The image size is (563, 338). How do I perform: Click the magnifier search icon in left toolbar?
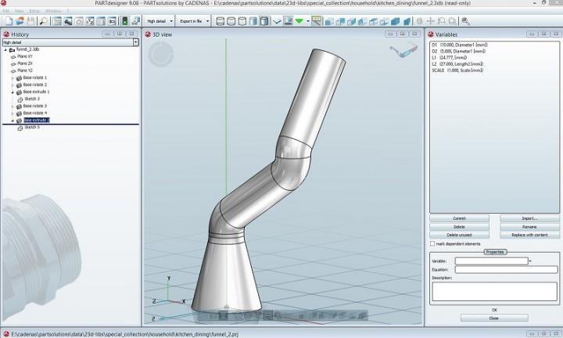pyautogui.click(x=44, y=21)
